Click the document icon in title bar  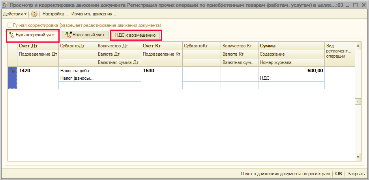(5, 5)
